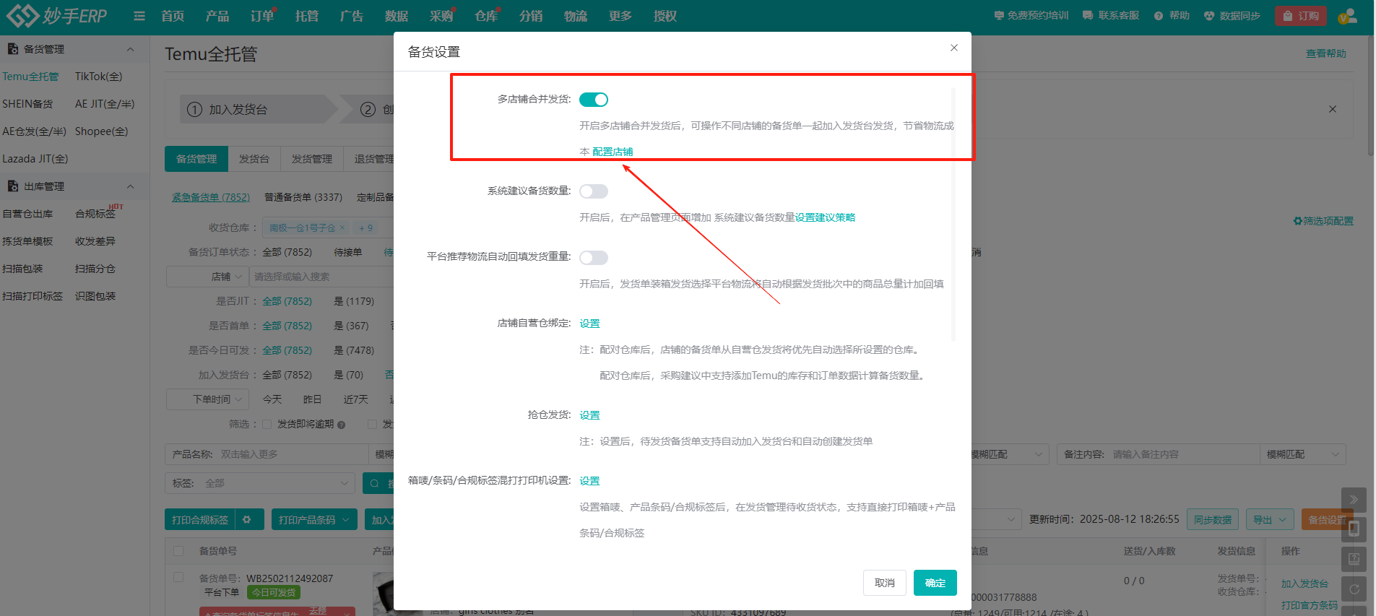Check the table header select-all checkbox
1376x616 pixels.
point(178,551)
